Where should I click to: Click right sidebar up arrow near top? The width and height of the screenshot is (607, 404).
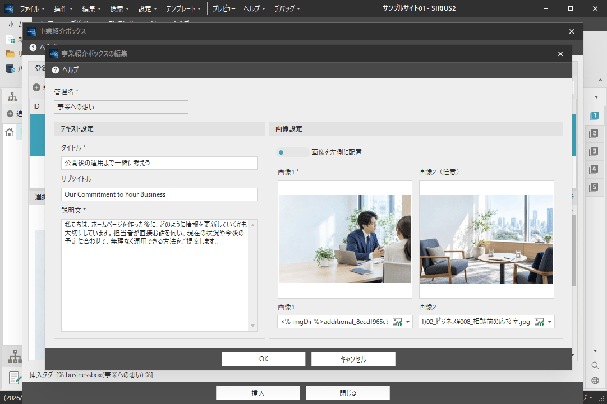point(600,80)
